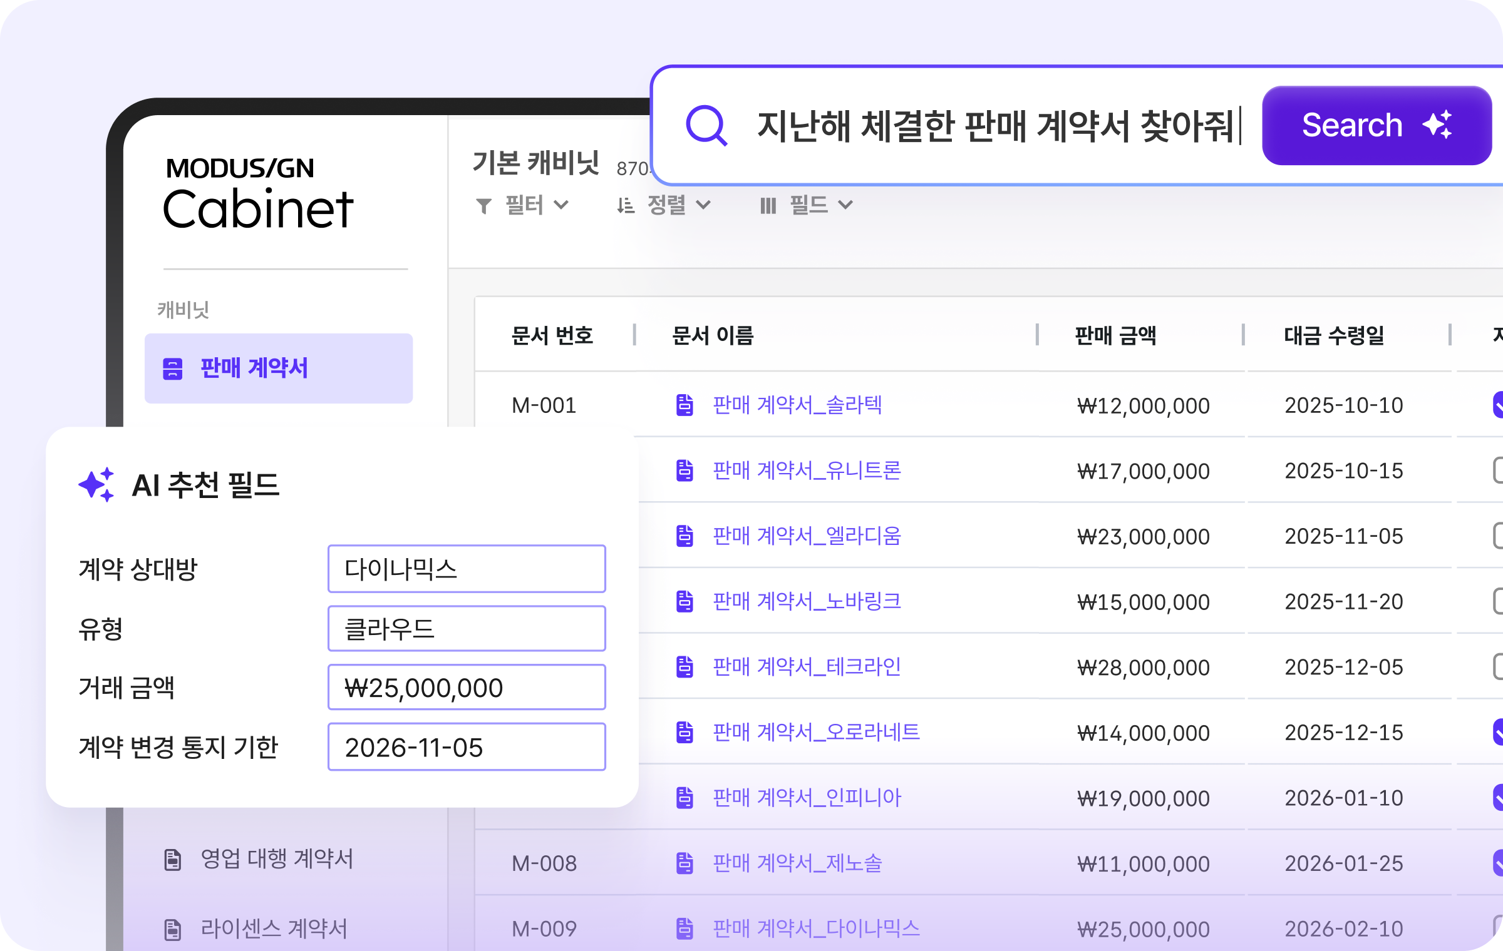This screenshot has height=951, width=1503.
Task: Click the cabinet icon beside 판매 계약서 in sidebar
Action: [173, 369]
